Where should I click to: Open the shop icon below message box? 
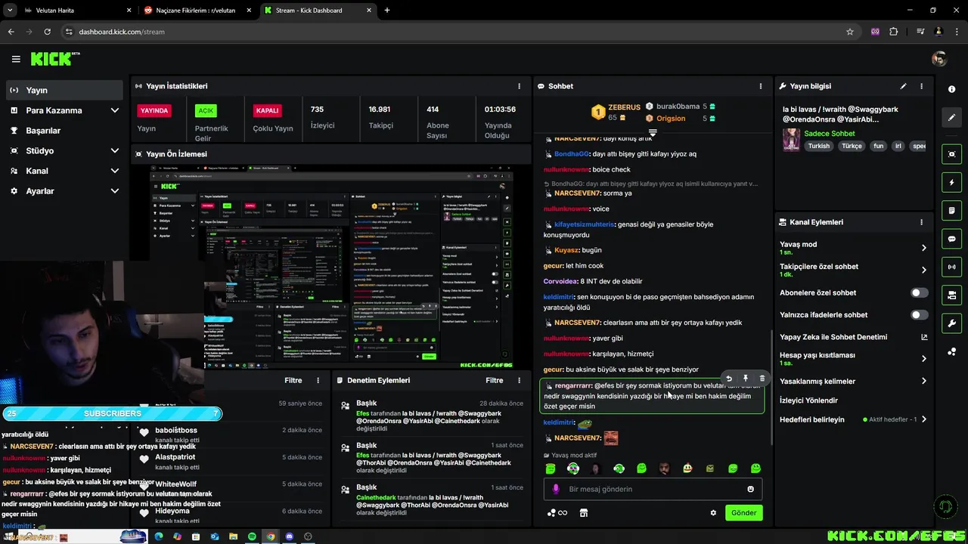pos(583,513)
